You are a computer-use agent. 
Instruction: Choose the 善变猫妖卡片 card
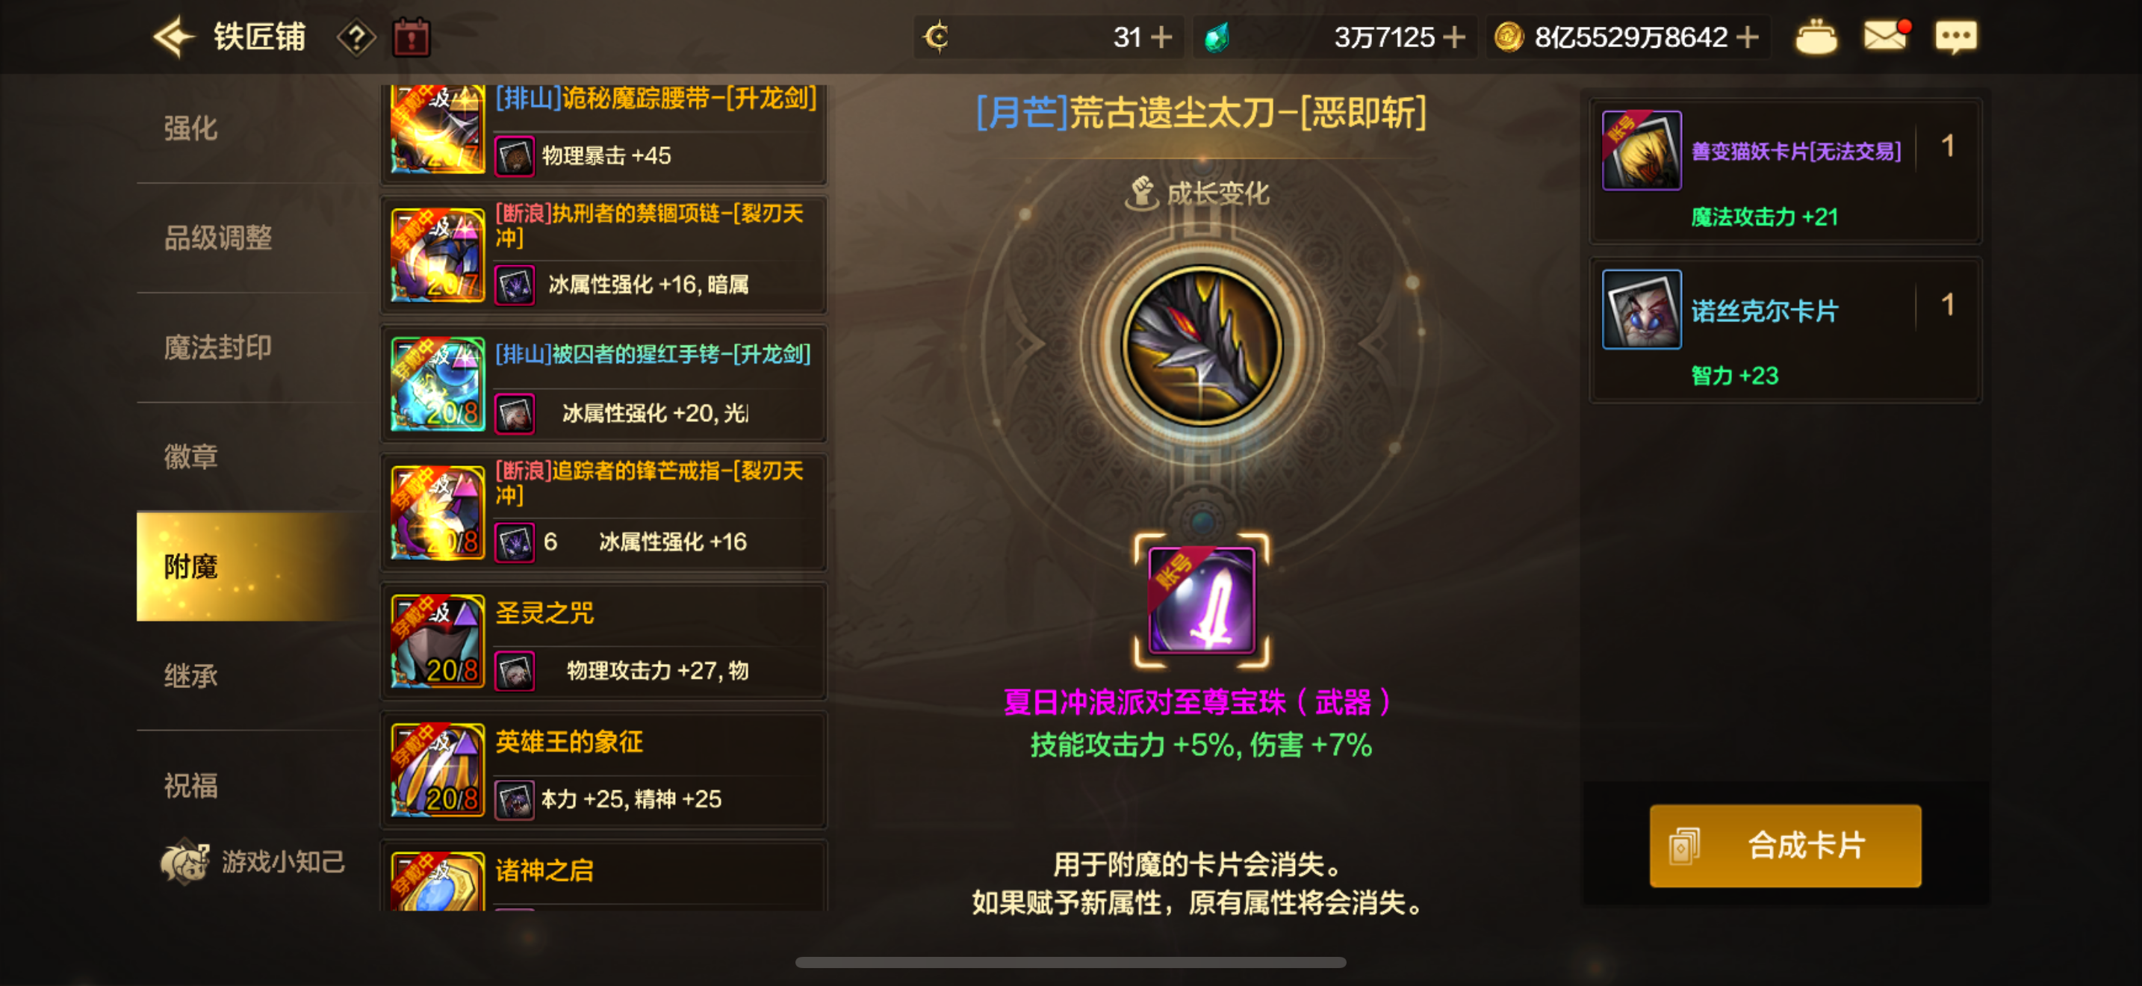1784,171
